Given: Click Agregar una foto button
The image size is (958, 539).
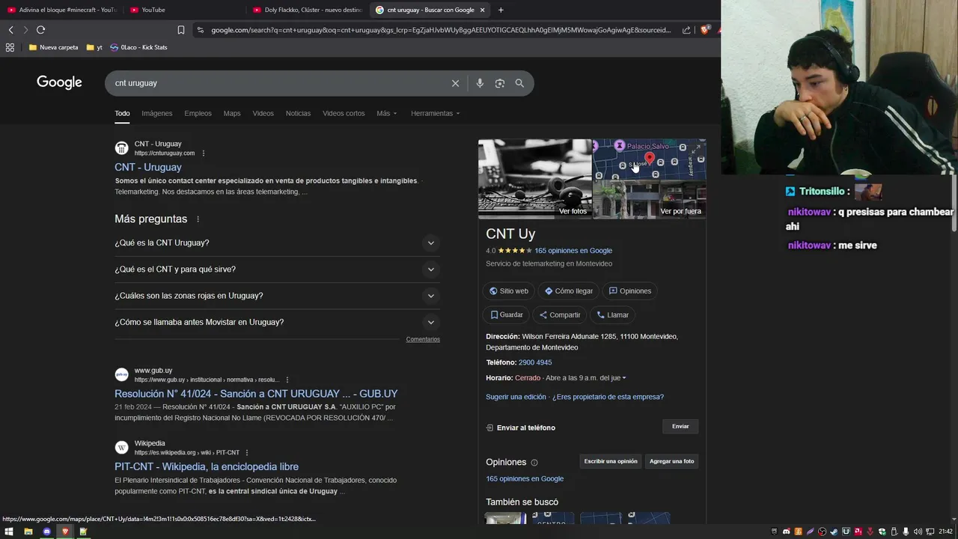Looking at the screenshot, I should (x=672, y=461).
